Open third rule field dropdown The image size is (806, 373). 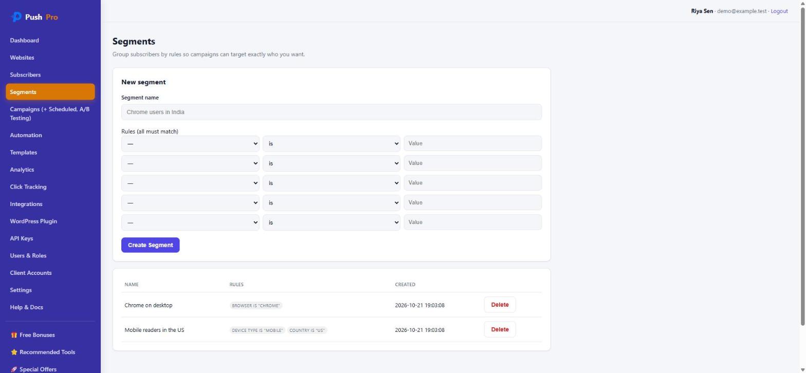point(190,183)
